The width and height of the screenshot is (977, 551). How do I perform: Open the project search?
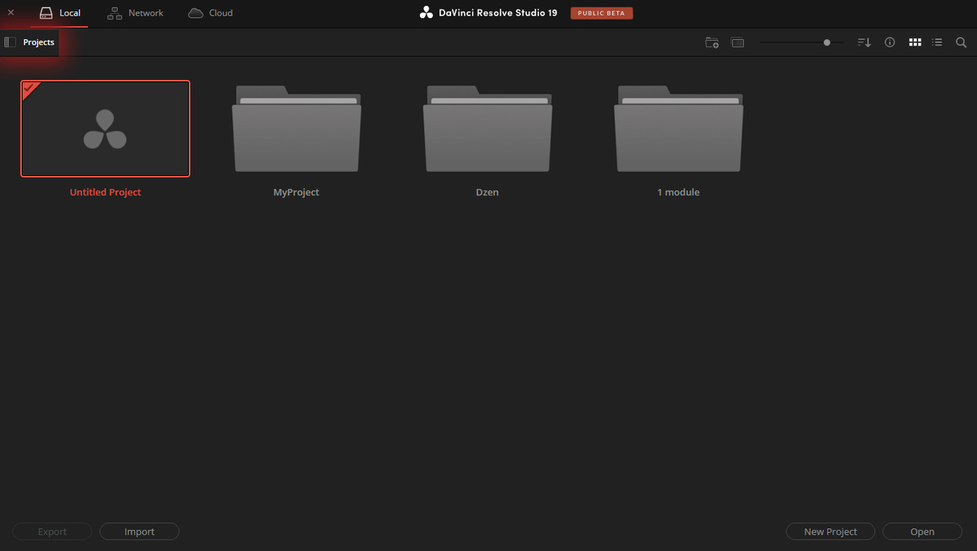pos(962,42)
